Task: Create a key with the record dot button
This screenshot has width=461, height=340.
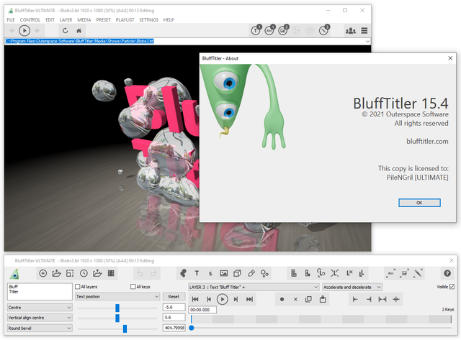Action: click(282, 300)
